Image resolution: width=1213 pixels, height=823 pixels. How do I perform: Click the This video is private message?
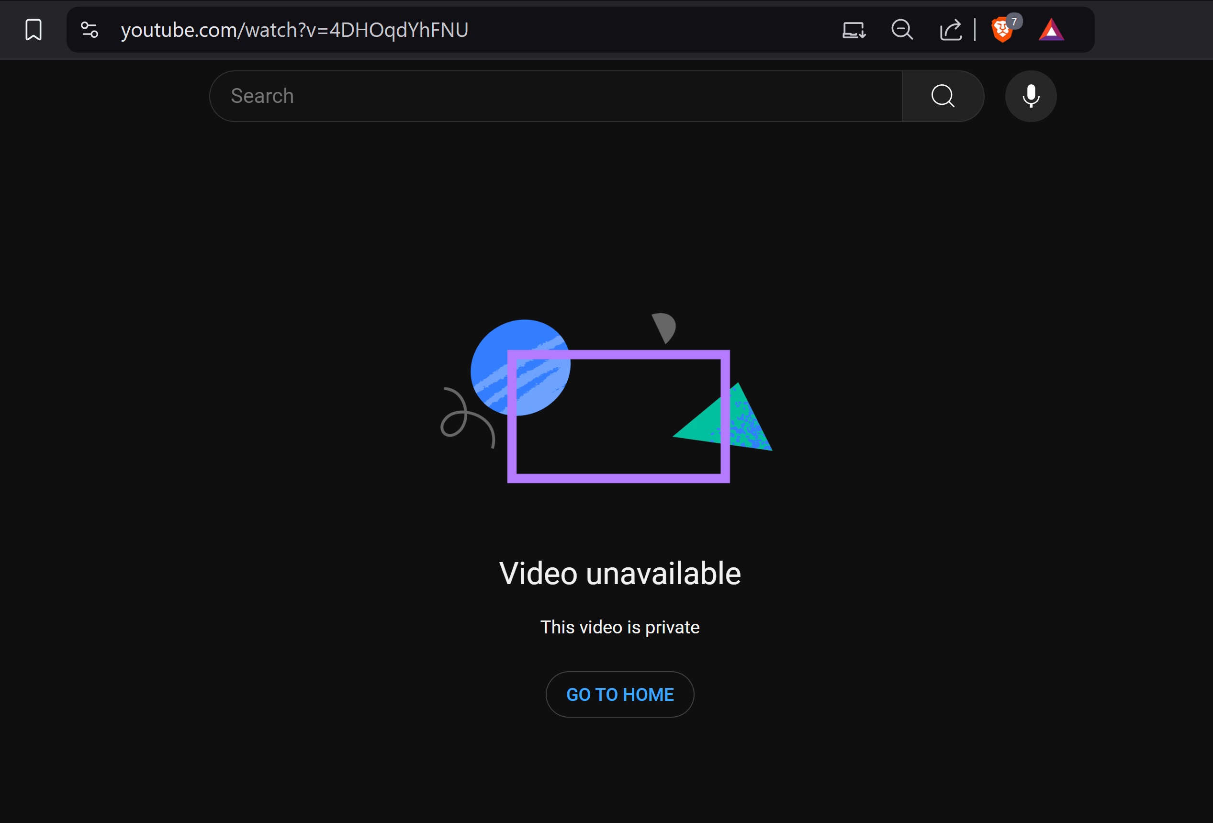point(619,627)
